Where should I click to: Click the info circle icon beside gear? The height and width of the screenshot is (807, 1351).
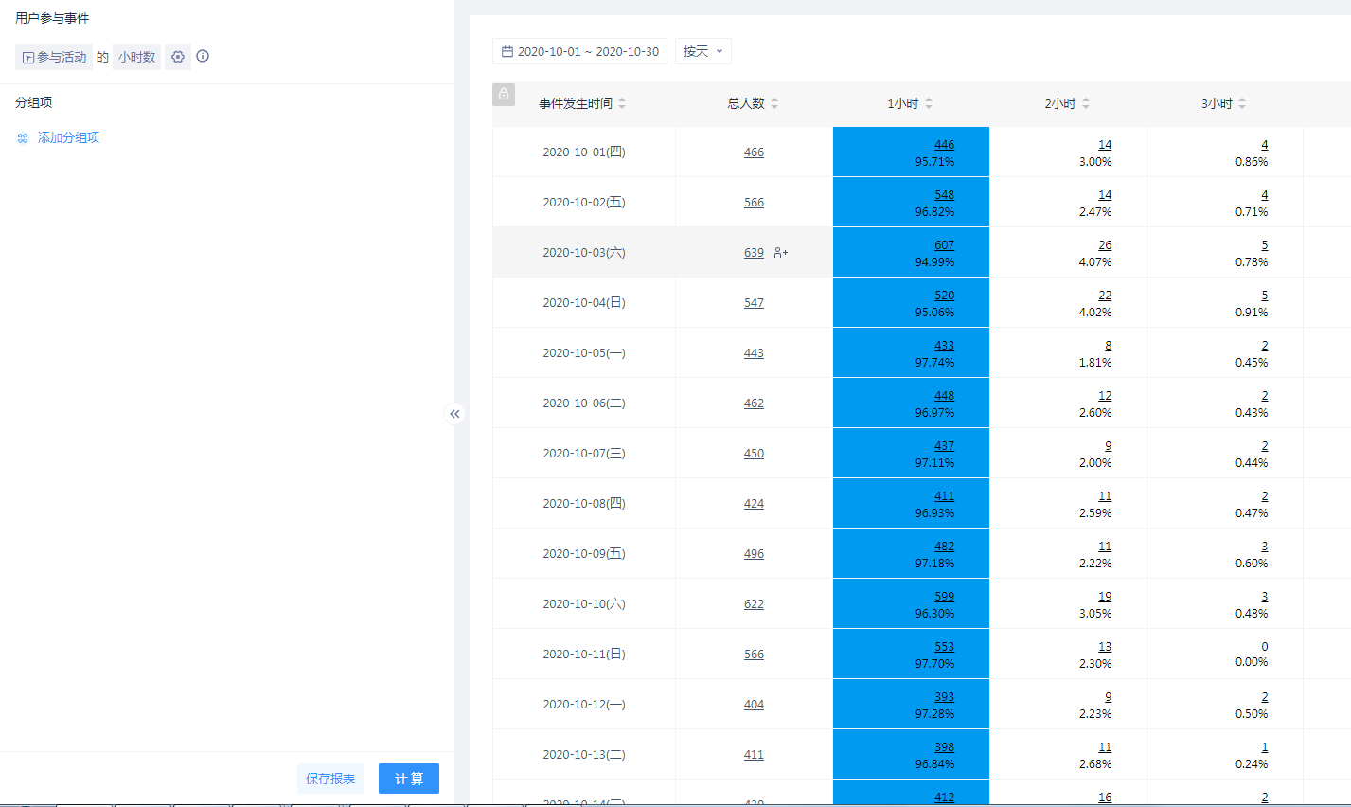[203, 56]
